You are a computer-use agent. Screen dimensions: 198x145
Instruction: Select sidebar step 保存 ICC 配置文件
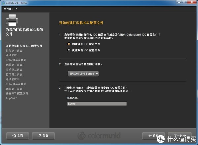tap(17, 93)
